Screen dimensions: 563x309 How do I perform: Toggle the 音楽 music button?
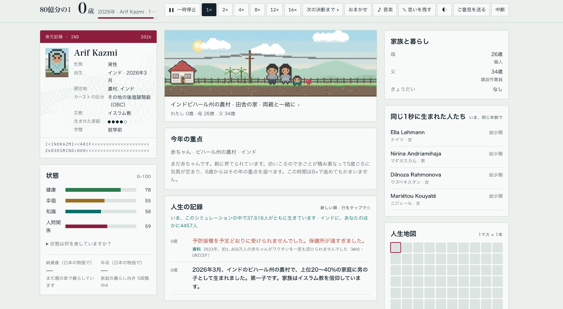point(385,10)
